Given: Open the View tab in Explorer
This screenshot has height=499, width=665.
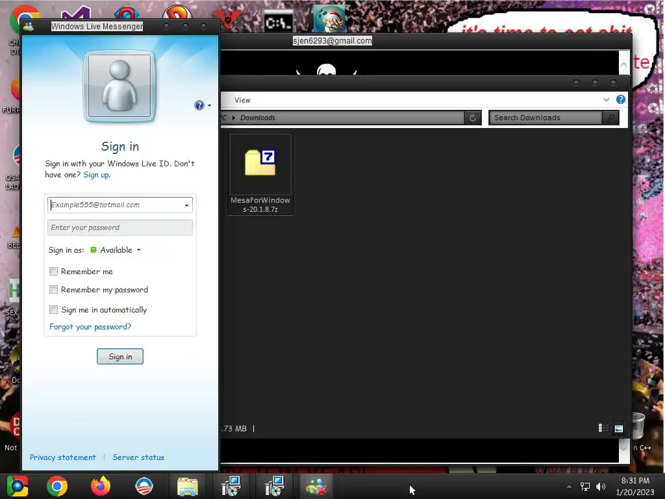Looking at the screenshot, I should tap(242, 100).
